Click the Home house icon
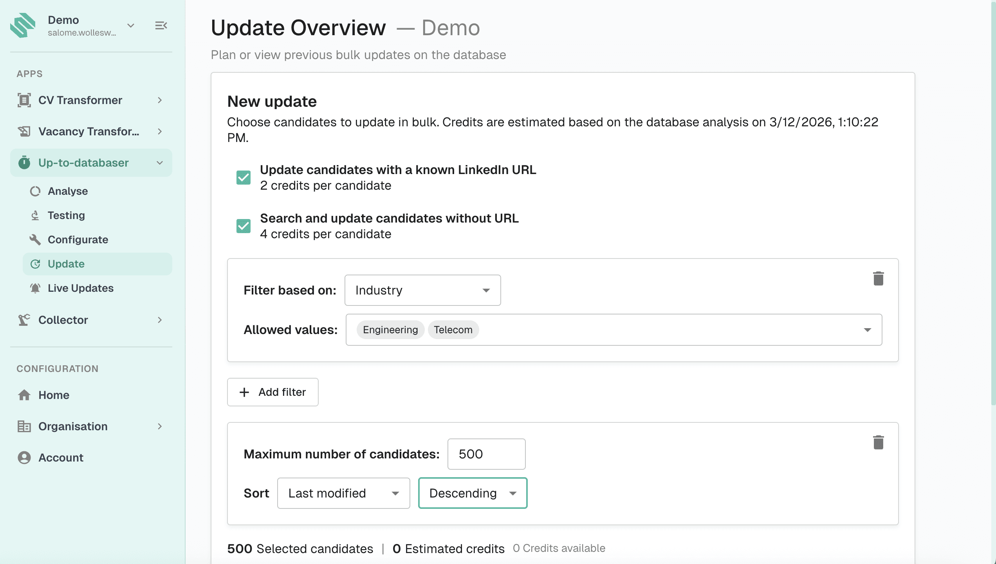 click(x=24, y=395)
